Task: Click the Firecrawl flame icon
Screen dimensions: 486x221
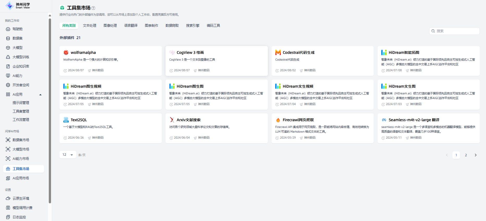Action: pyautogui.click(x=278, y=120)
